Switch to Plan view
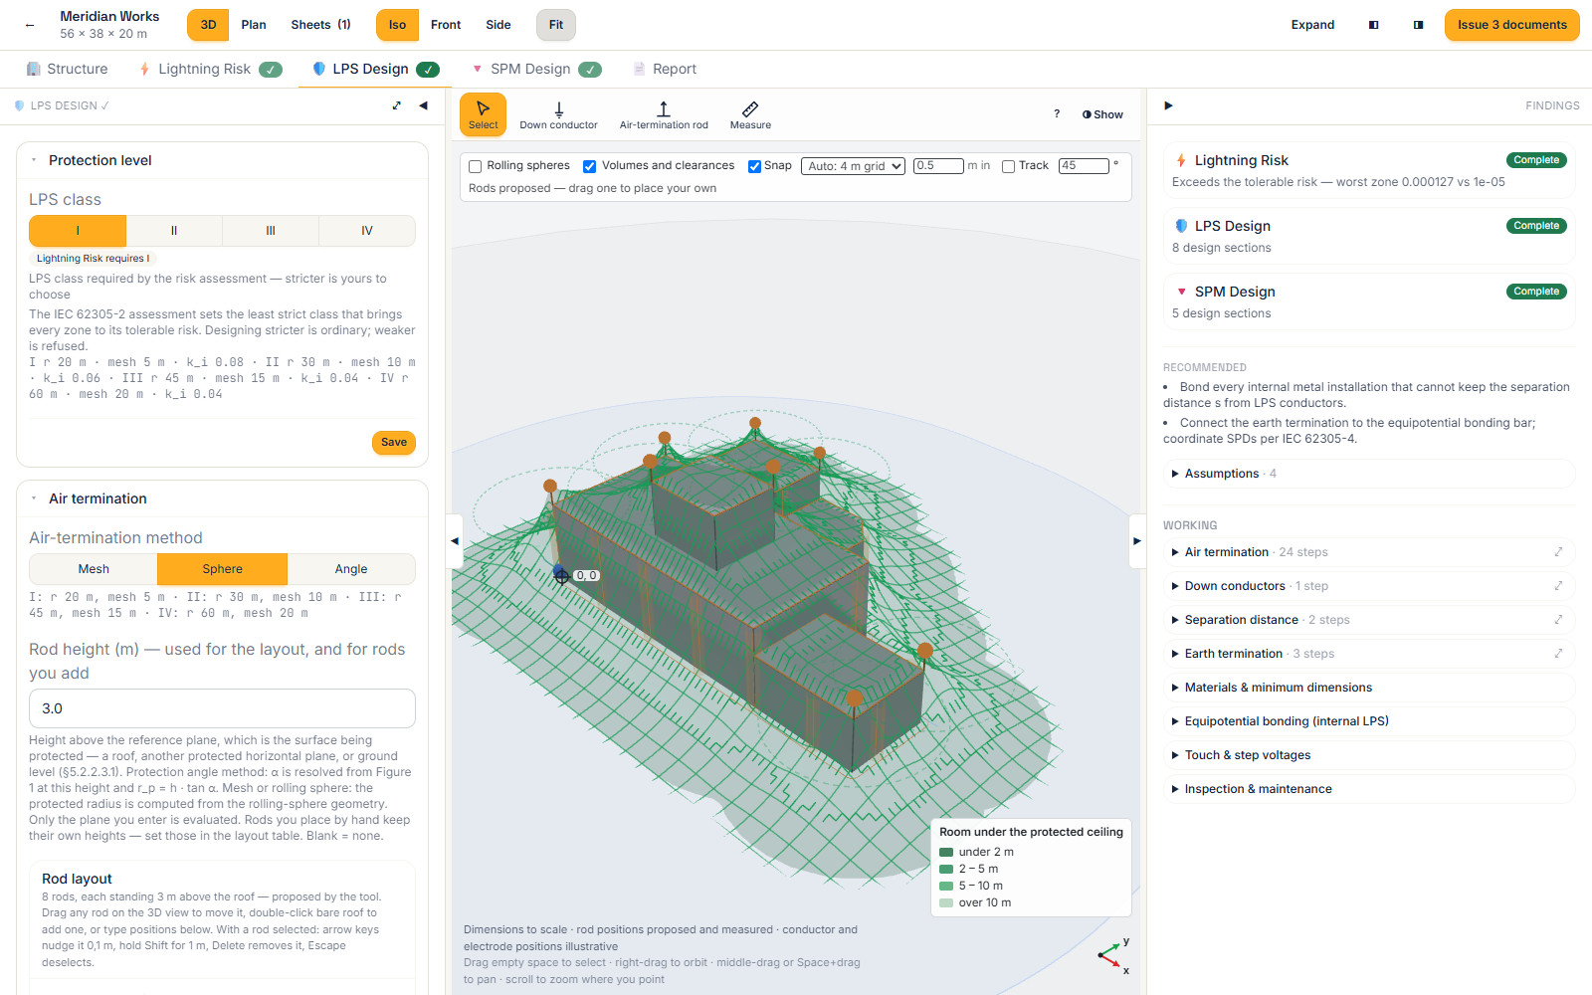Viewport: 1592px width, 995px height. tap(254, 25)
